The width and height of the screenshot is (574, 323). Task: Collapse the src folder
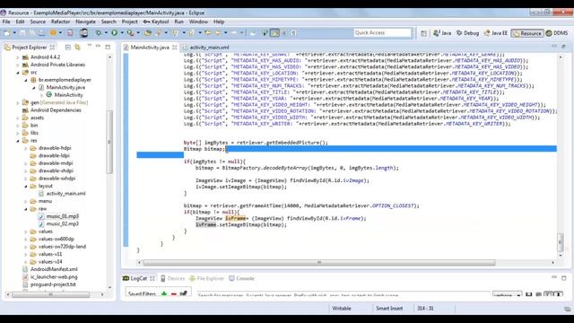[x=18, y=73]
